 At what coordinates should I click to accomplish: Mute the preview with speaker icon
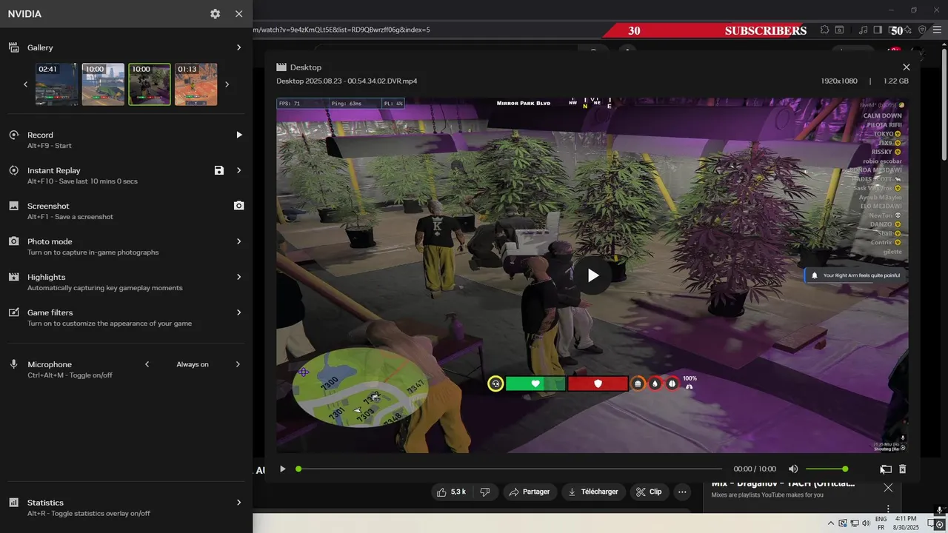click(x=793, y=469)
